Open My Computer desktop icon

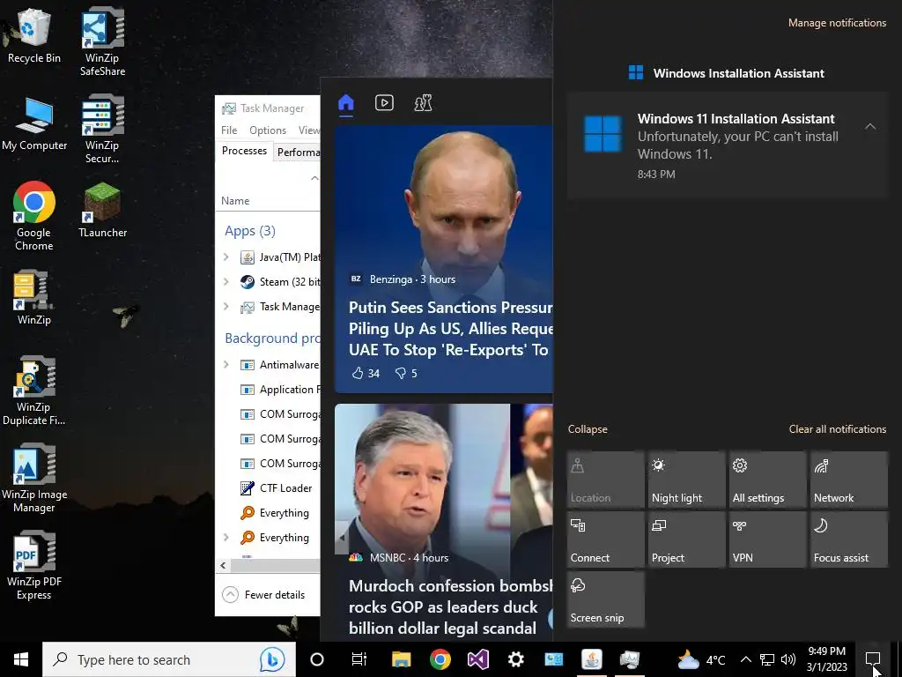point(34,123)
